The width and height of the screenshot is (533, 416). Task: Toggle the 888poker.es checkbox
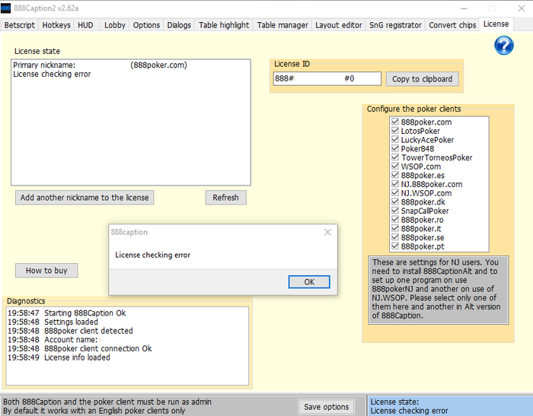395,175
